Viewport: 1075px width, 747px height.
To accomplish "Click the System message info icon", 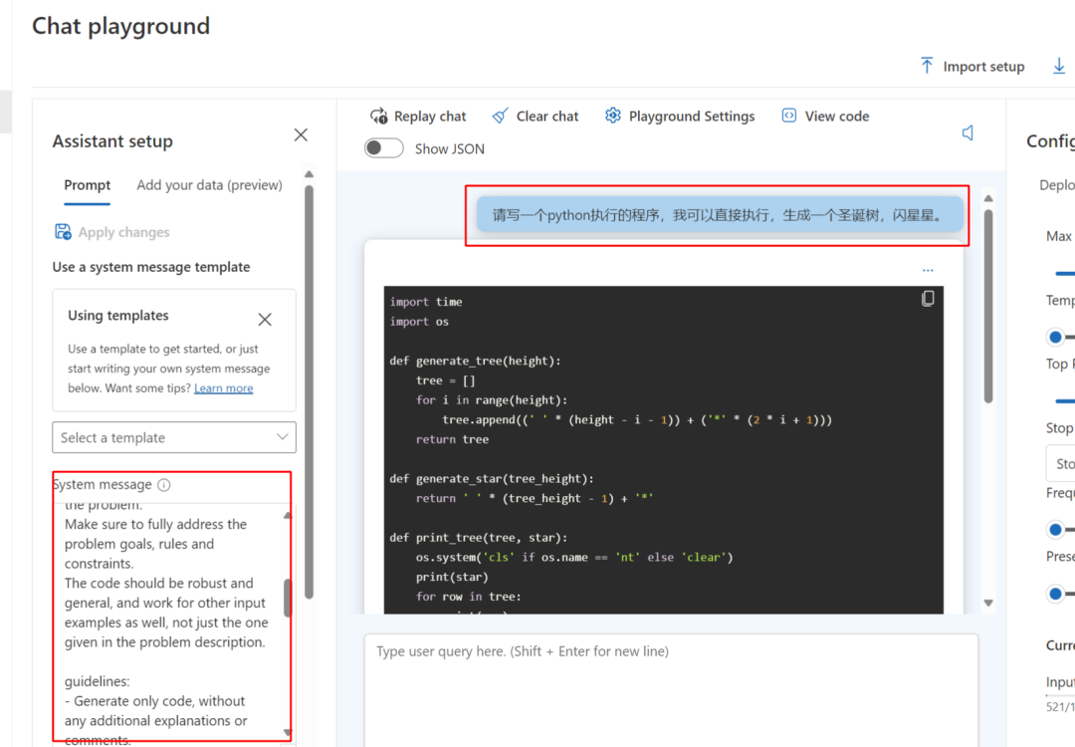I will [164, 485].
